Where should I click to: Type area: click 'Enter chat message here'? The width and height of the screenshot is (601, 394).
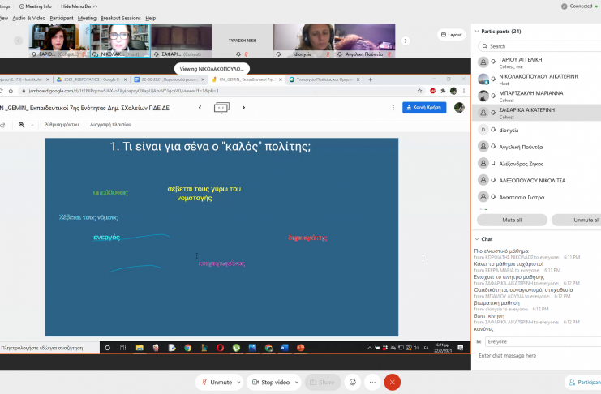[x=535, y=356]
